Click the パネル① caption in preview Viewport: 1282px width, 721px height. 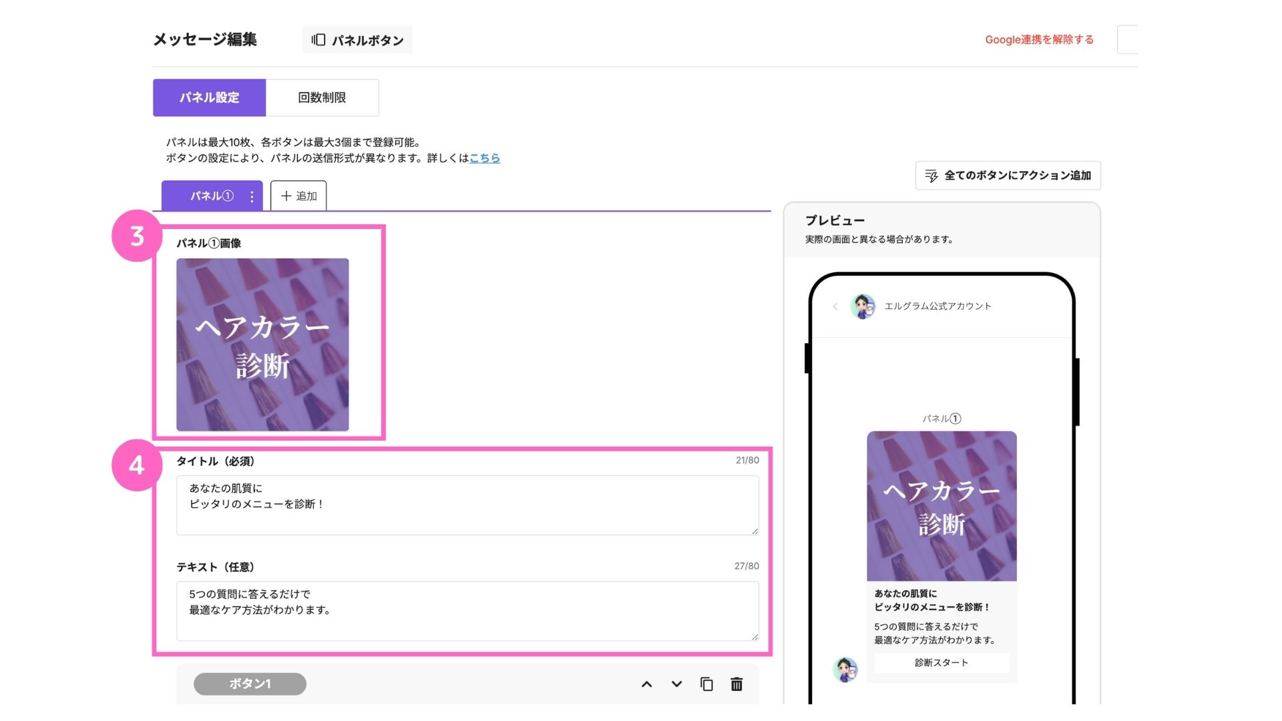click(941, 419)
